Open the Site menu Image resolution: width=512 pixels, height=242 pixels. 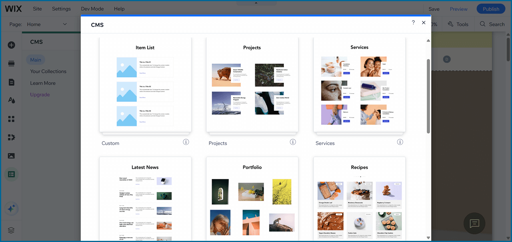point(37,9)
